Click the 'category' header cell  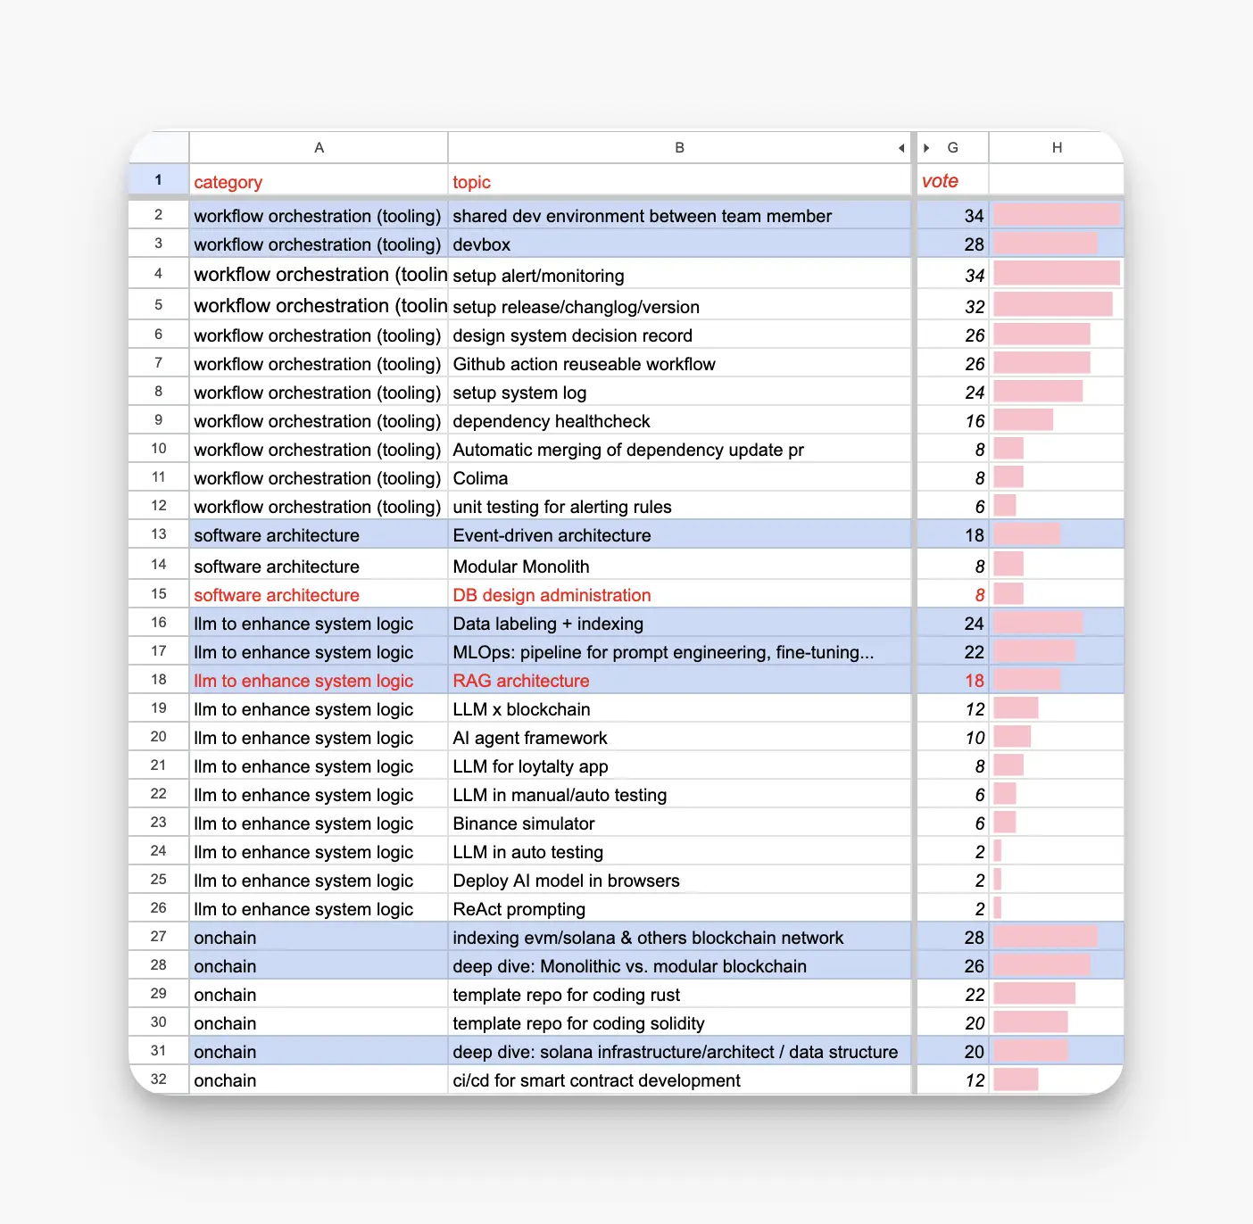(319, 180)
